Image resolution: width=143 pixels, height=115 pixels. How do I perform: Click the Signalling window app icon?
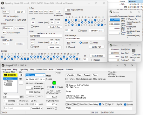click(3, 3)
